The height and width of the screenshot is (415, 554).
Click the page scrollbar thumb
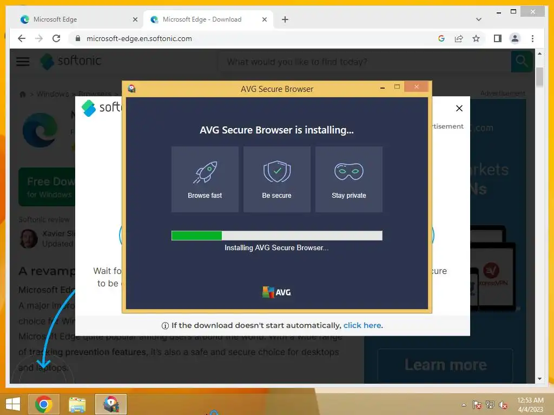(539, 77)
